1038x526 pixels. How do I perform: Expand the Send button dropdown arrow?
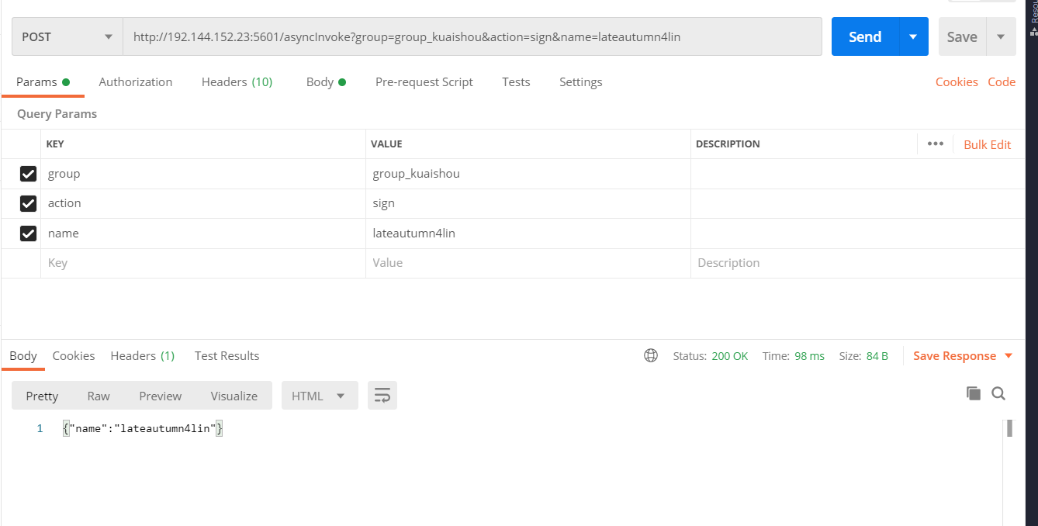pyautogui.click(x=913, y=36)
